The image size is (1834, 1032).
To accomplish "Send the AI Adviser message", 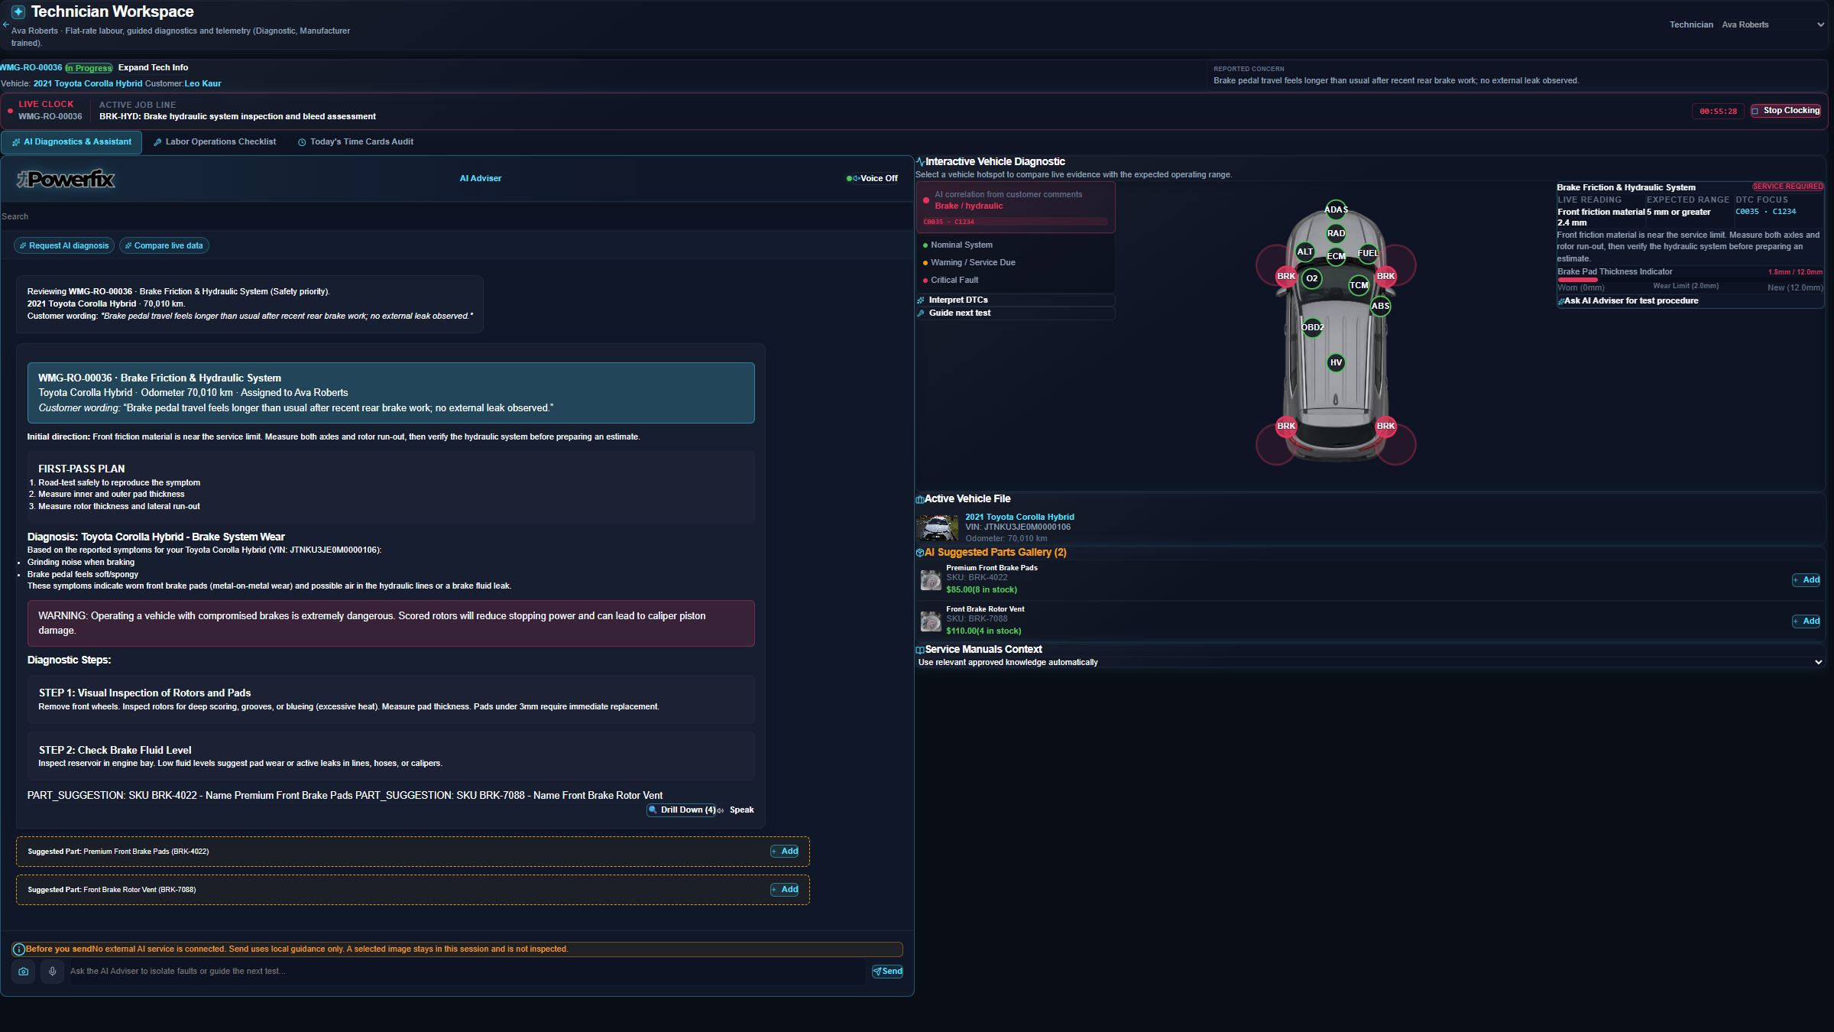I will (x=888, y=972).
